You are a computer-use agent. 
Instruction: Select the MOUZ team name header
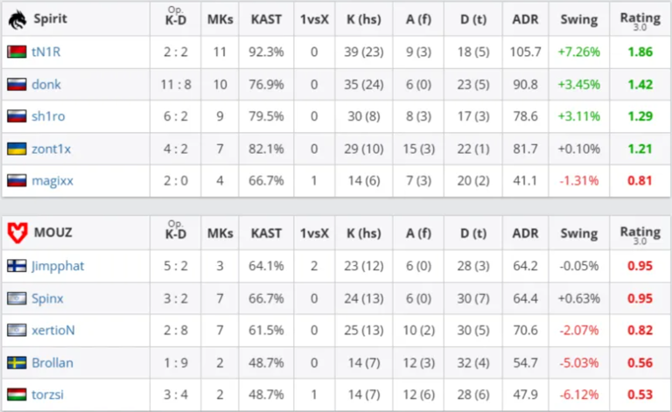[x=53, y=233]
